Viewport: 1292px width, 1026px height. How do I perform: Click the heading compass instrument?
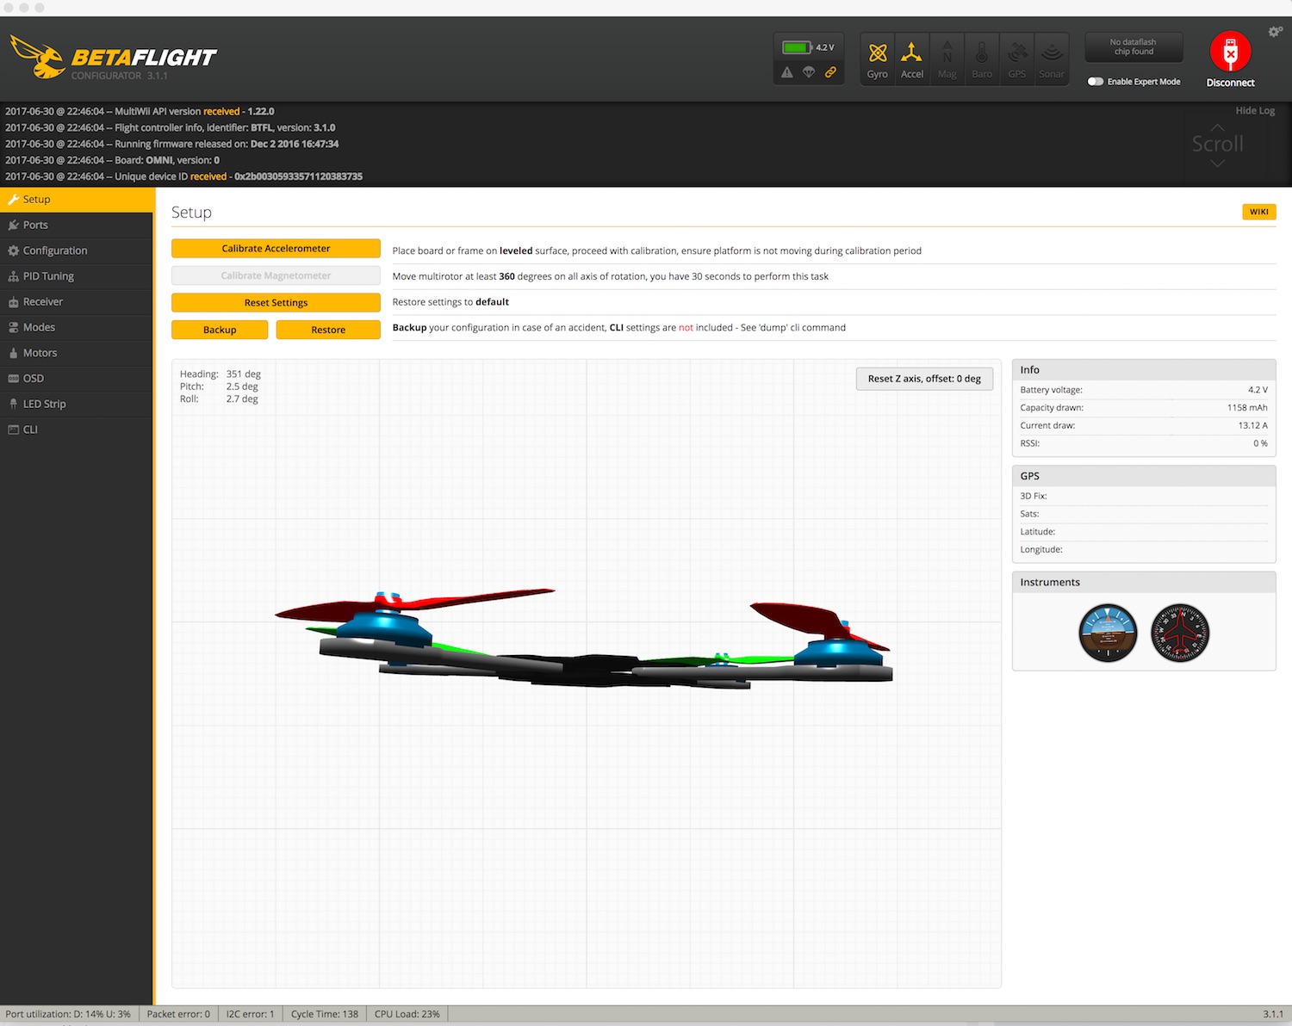coord(1180,633)
